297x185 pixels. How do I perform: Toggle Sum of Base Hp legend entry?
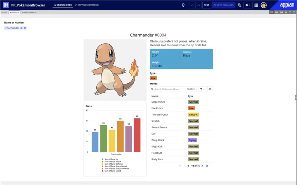click(110, 159)
